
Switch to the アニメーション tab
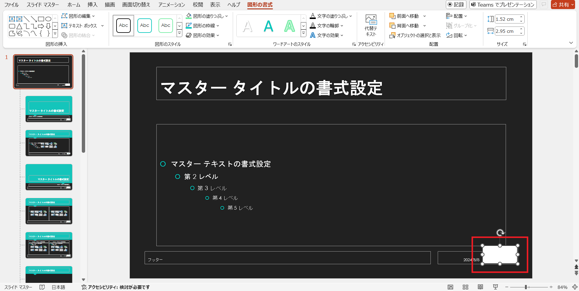pos(172,5)
